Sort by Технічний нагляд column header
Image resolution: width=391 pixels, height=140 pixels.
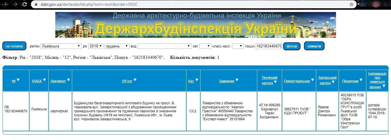coord(270,80)
